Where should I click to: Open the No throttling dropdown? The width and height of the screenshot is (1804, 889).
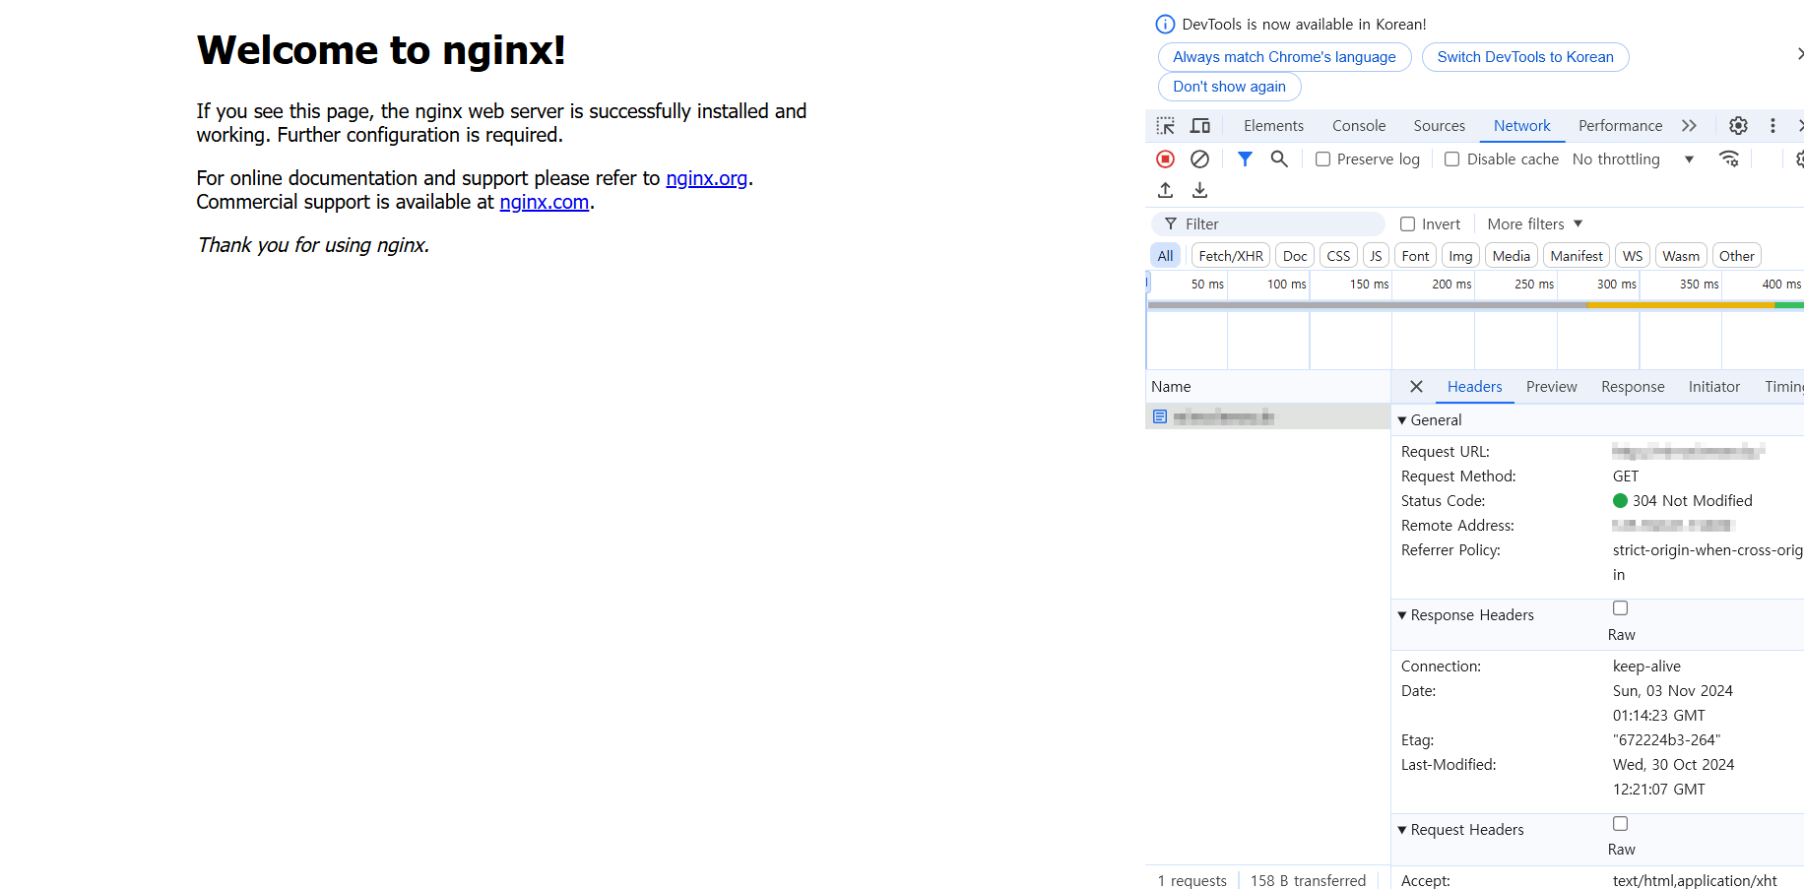pos(1633,159)
